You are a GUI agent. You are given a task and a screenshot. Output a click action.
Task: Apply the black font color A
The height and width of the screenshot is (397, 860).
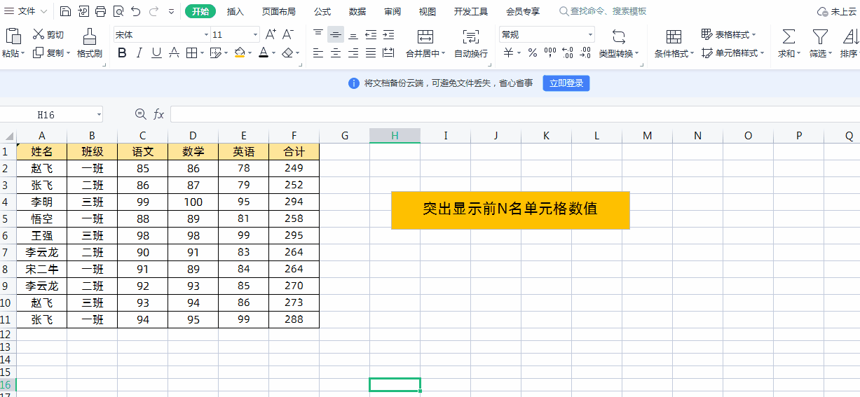click(263, 53)
